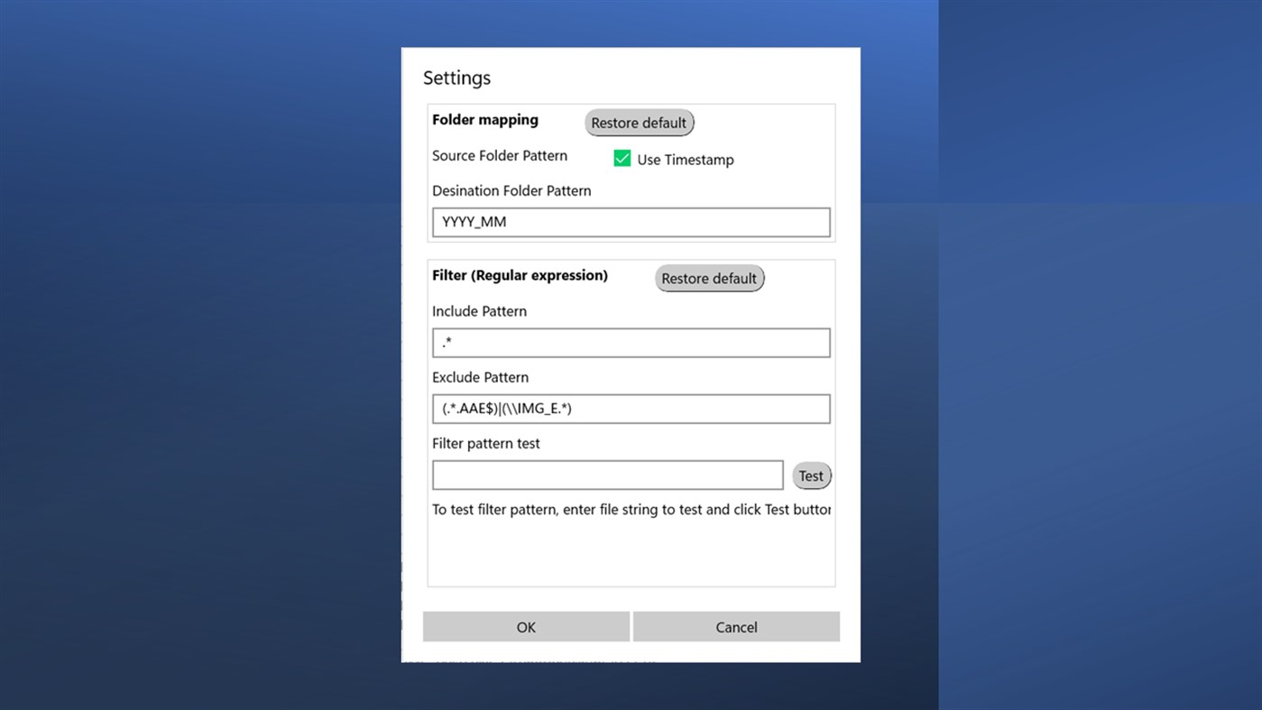Click the Folder mapping section heading
The height and width of the screenshot is (710, 1262).
tap(485, 119)
